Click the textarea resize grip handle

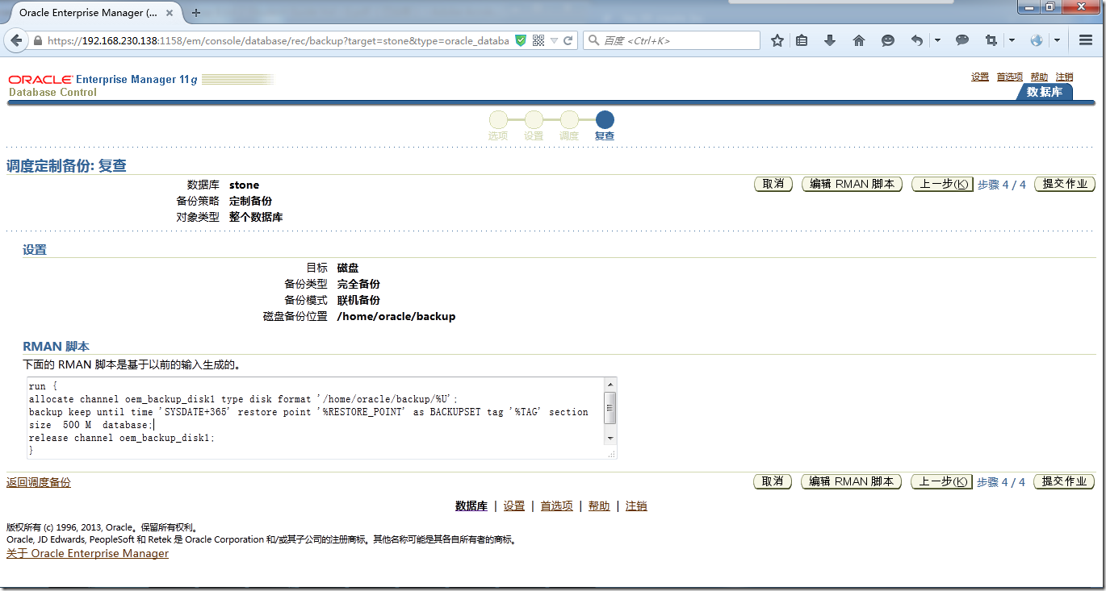[611, 454]
